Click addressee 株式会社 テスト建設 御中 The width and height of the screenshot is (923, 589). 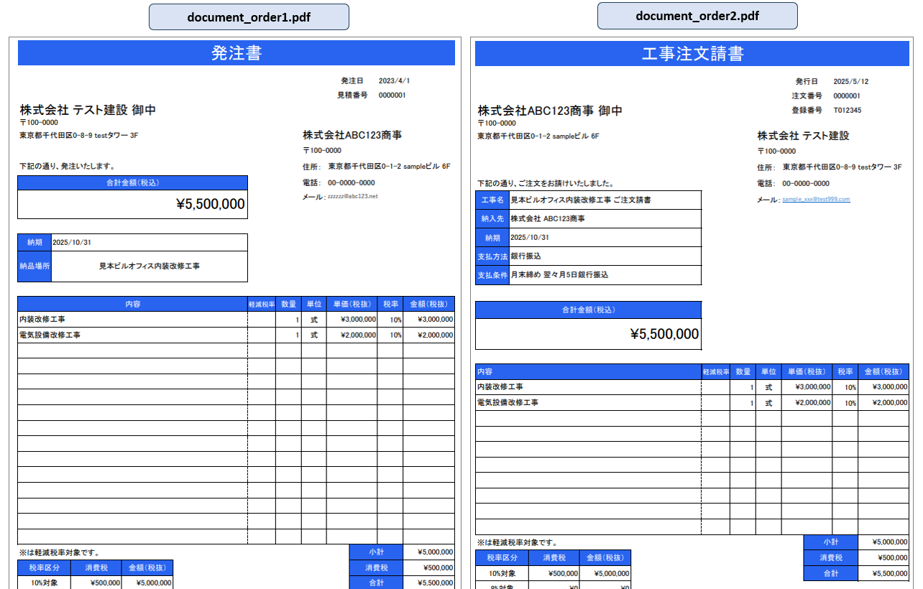pyautogui.click(x=88, y=110)
